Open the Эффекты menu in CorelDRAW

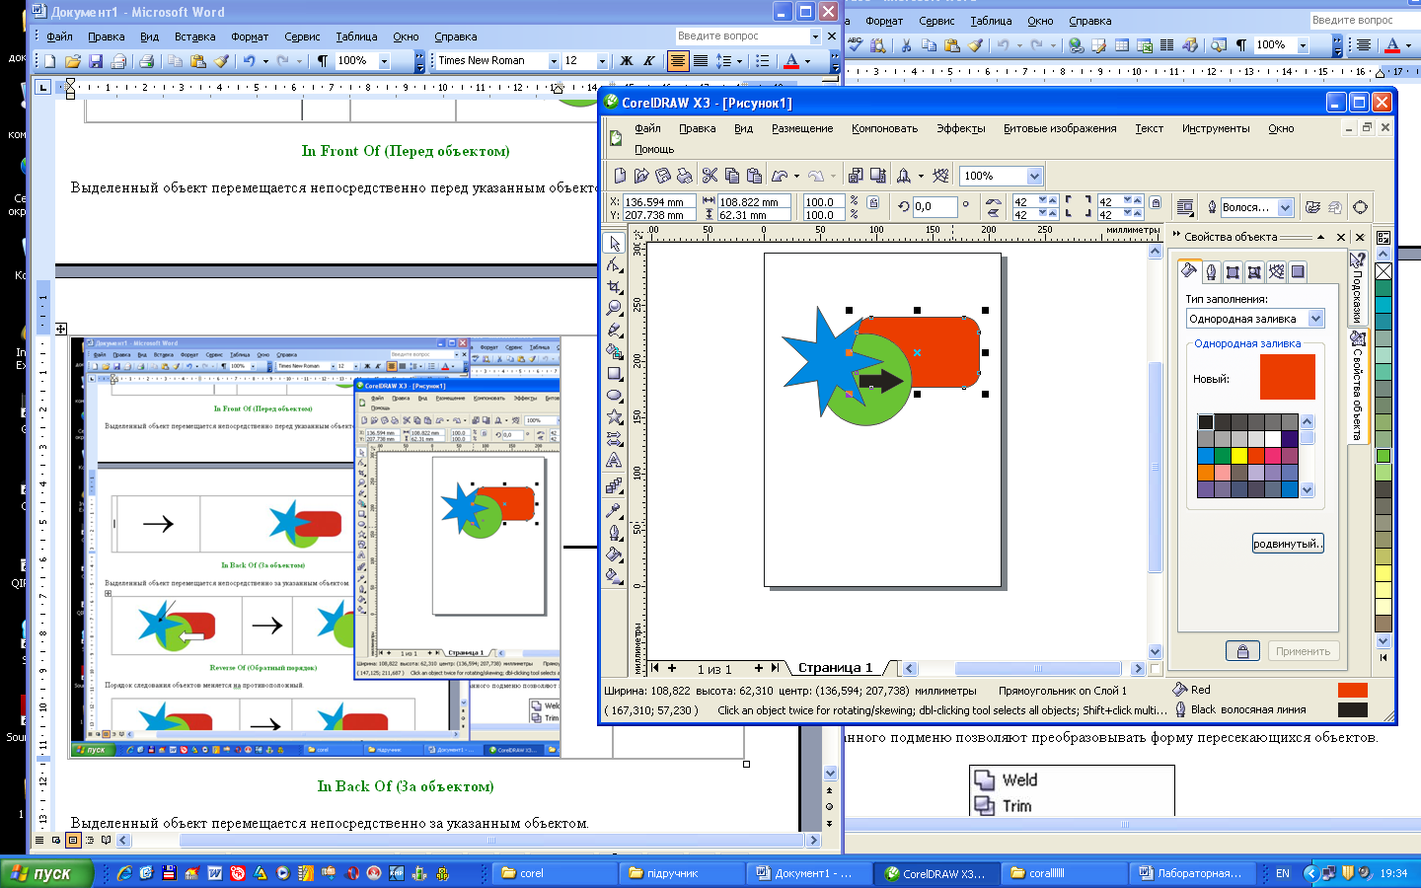coord(960,128)
